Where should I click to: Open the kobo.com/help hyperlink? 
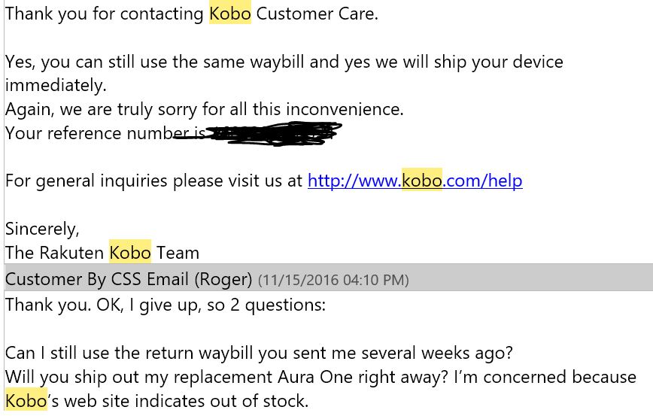[415, 181]
